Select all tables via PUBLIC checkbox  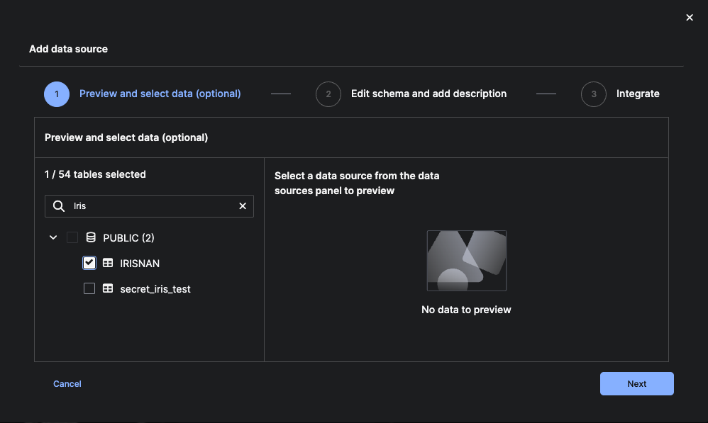[x=72, y=237]
